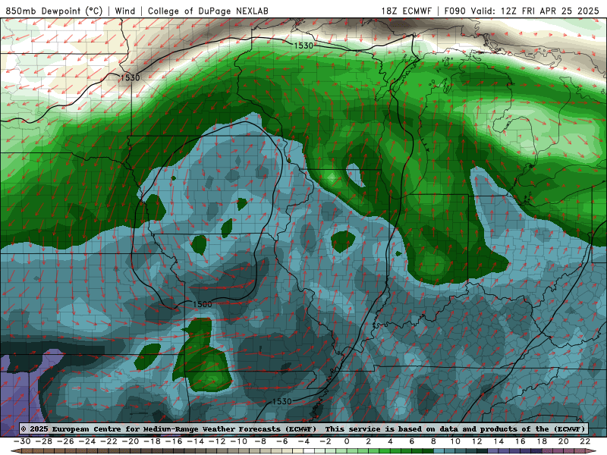Click the -4 value on the color scale
The height and width of the screenshot is (455, 607).
point(303,441)
